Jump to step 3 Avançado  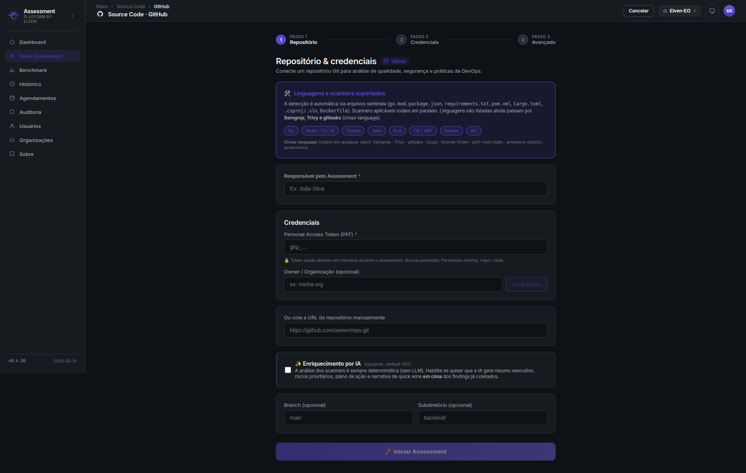click(537, 40)
